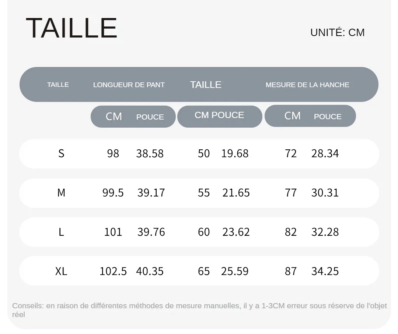Click the 60 cm waist value
This screenshot has height=334, width=398.
click(x=204, y=232)
